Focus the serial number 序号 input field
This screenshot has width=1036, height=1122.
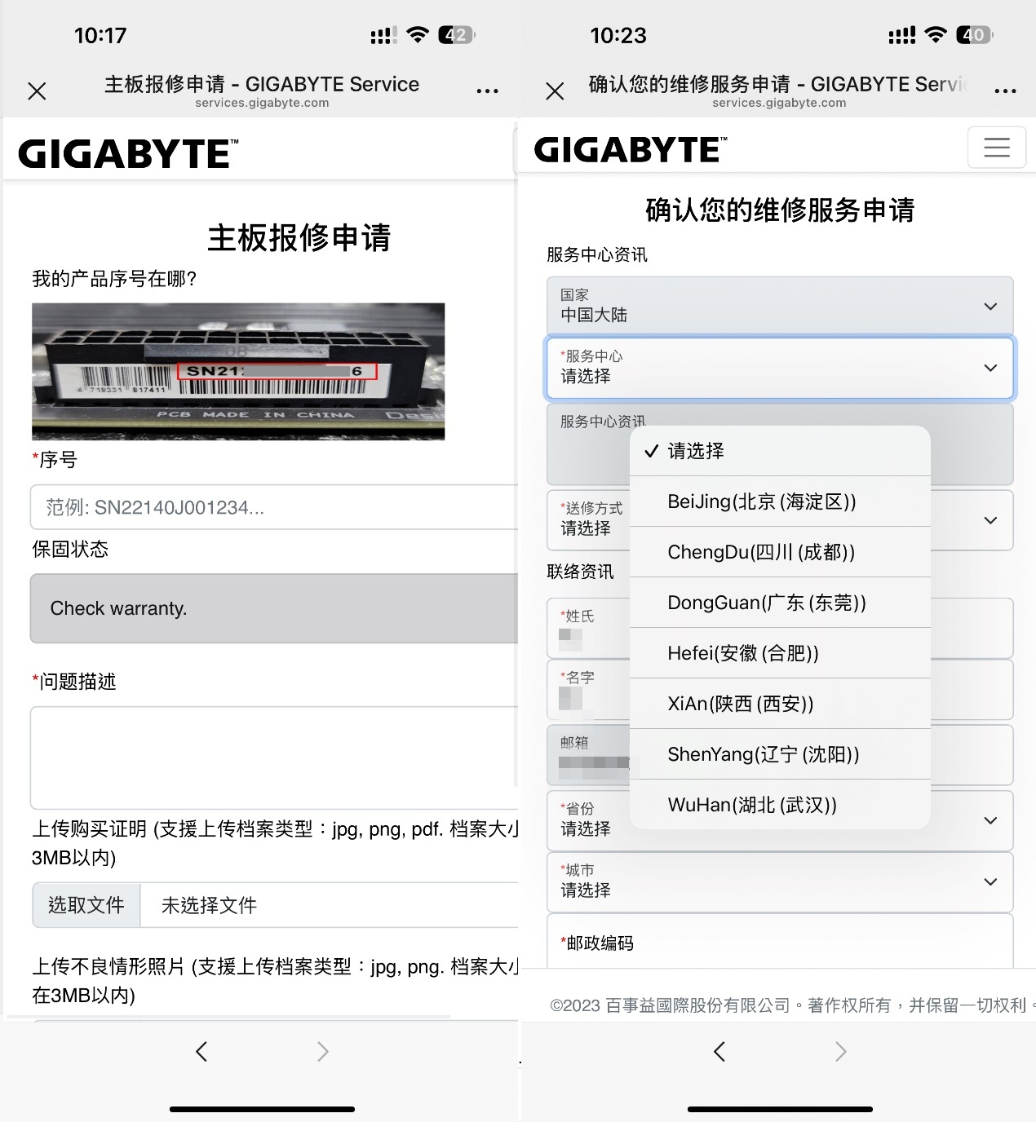coord(274,507)
